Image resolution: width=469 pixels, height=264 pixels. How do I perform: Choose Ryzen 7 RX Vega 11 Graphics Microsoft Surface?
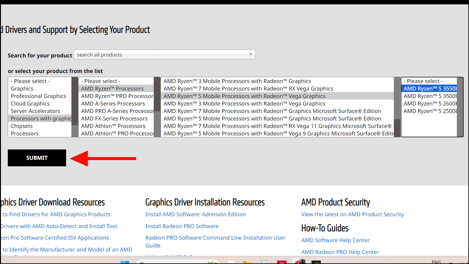pos(278,126)
